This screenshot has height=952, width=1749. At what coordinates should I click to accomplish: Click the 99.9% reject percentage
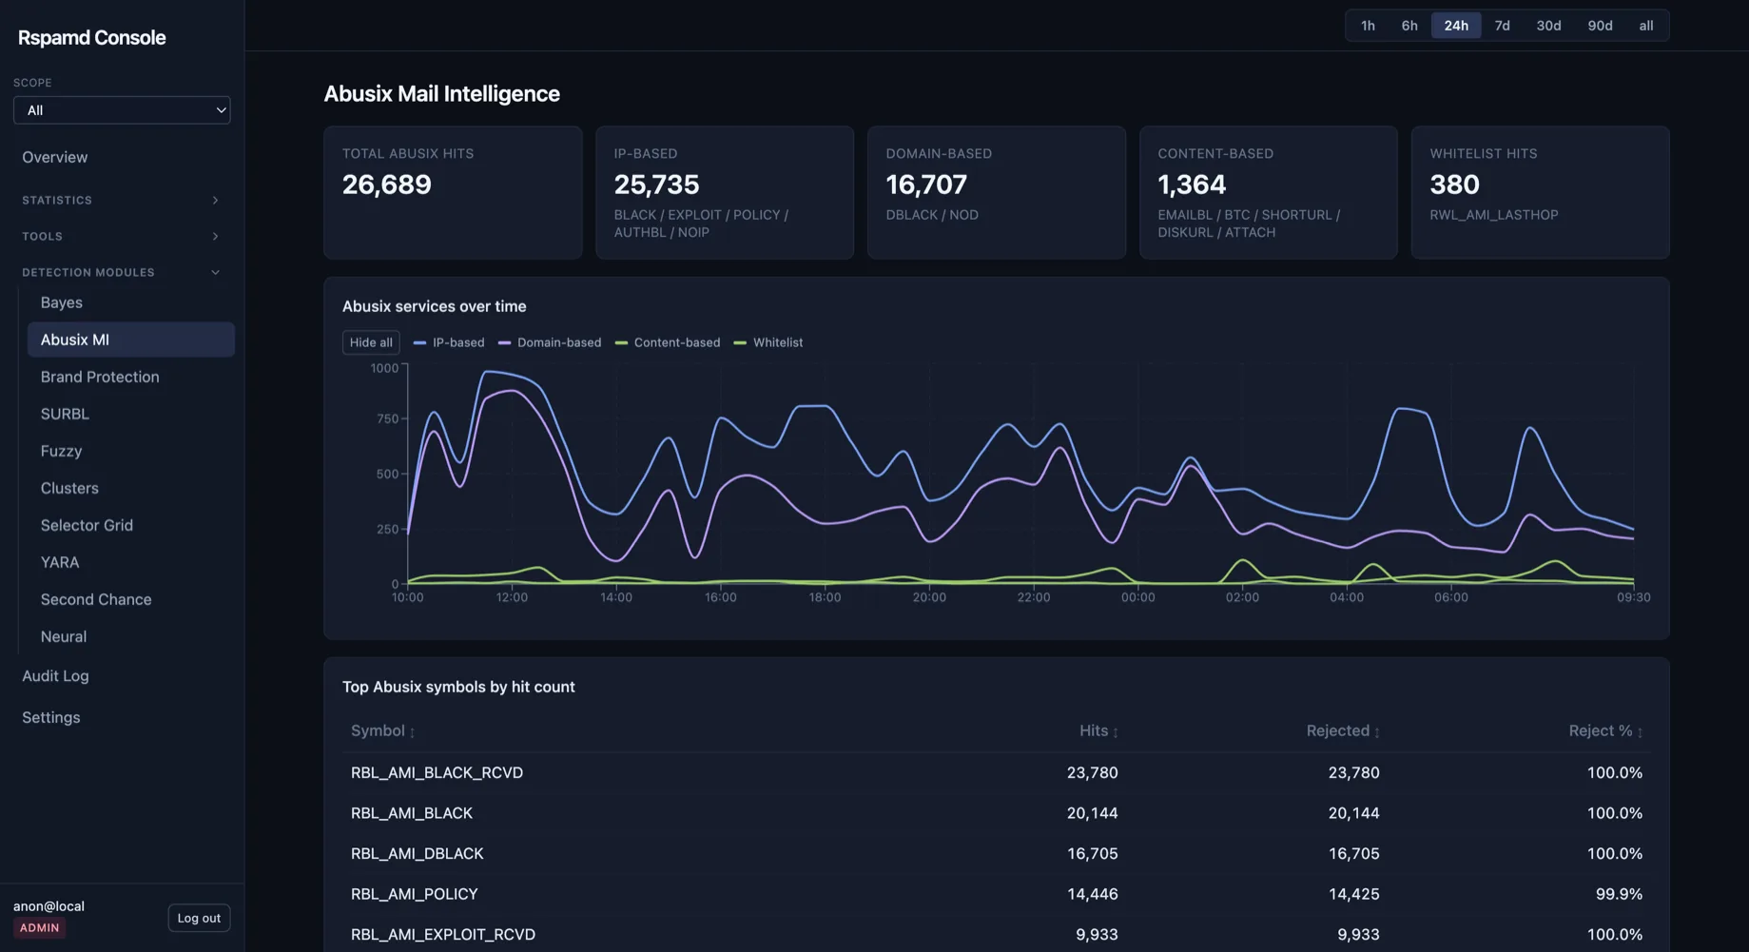[1619, 895]
